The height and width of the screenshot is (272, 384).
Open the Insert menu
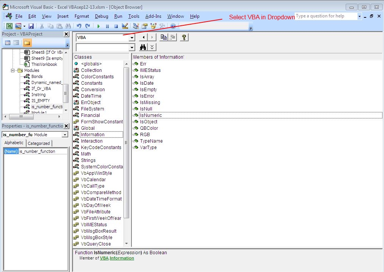tap(63, 16)
